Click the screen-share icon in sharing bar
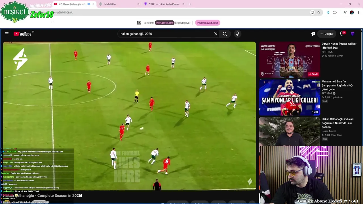Screen dimensions: 363x204 pyautogui.click(x=139, y=23)
